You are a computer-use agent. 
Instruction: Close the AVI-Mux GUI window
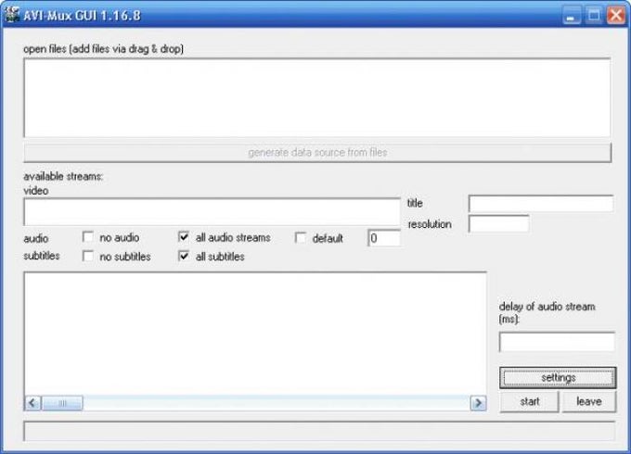coord(616,16)
